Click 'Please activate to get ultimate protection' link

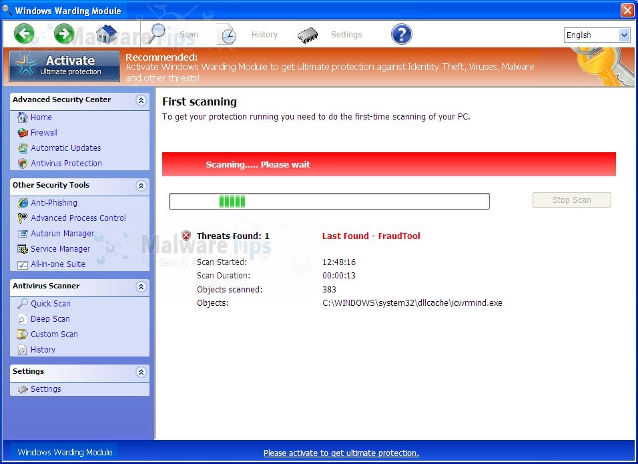(x=341, y=453)
